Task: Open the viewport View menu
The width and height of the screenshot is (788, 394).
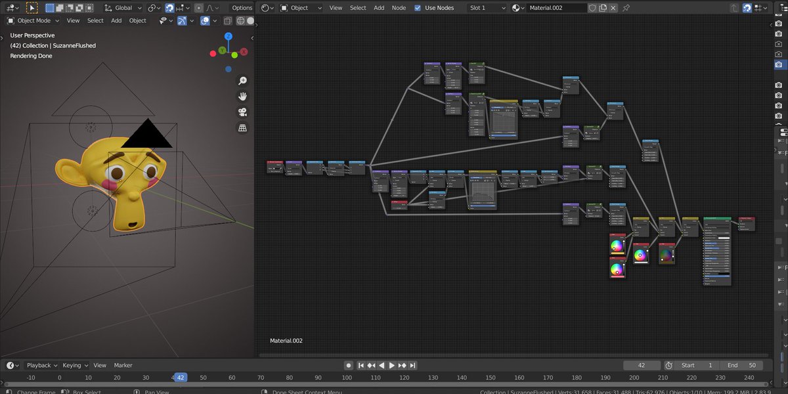Action: (73, 20)
